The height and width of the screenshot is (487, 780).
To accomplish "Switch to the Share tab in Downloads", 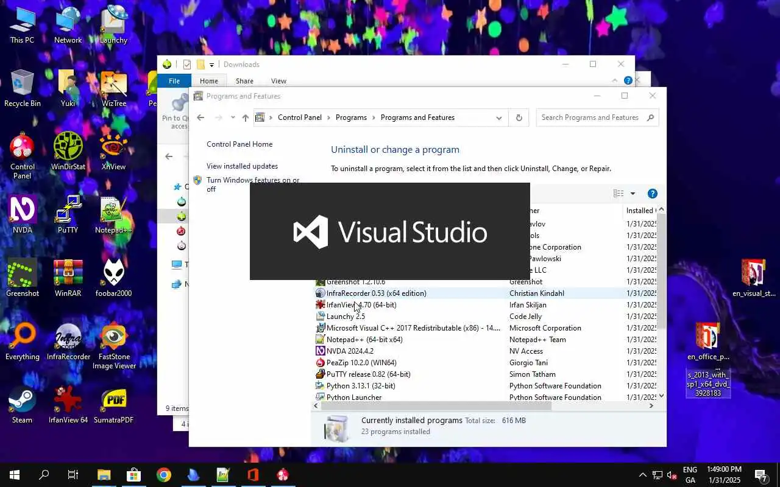I will 244,81.
